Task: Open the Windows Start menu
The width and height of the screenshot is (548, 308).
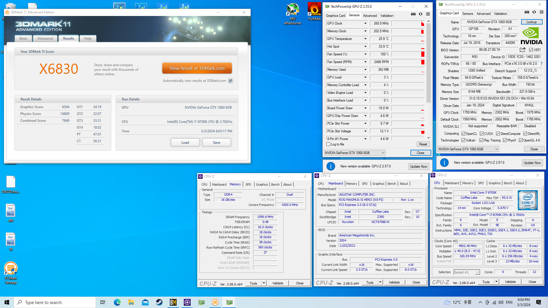Action: (7, 302)
